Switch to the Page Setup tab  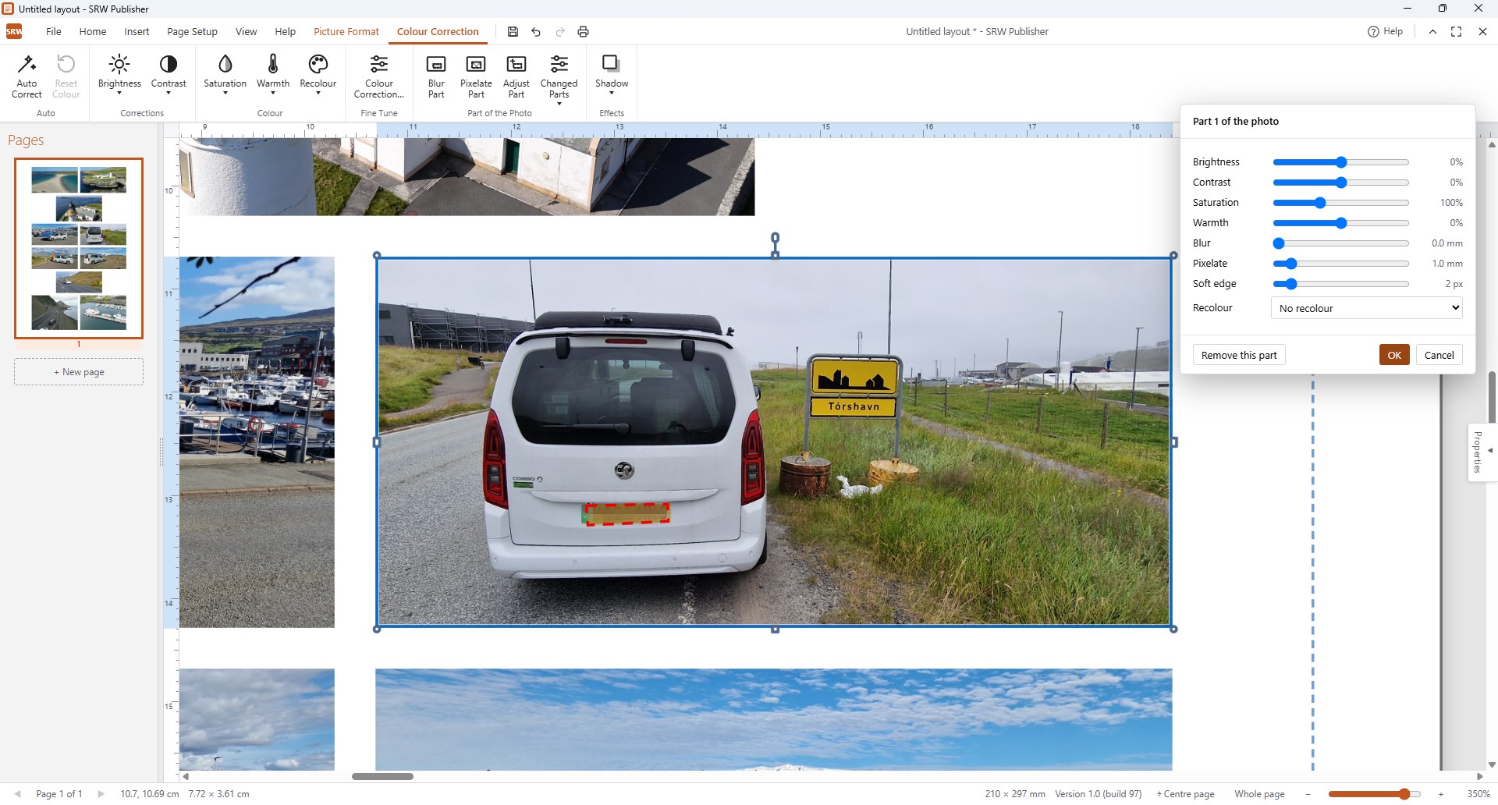click(192, 32)
